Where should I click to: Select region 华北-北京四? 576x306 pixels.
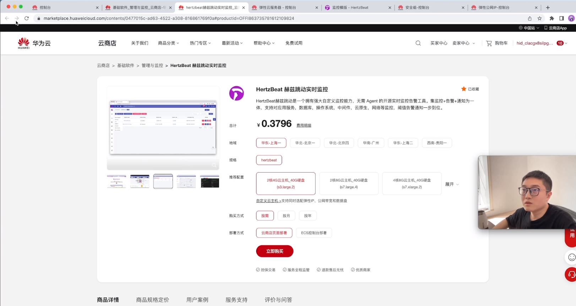(x=339, y=143)
